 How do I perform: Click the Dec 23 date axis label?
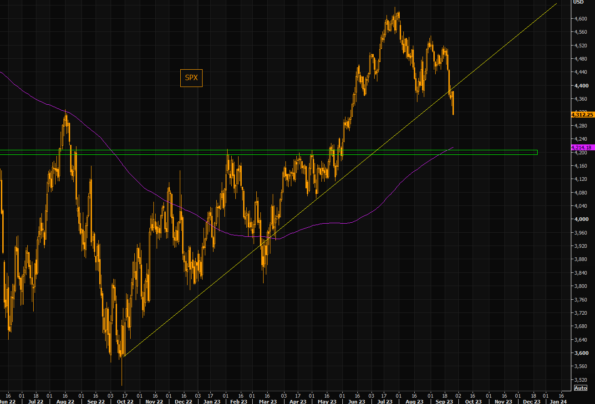531,402
